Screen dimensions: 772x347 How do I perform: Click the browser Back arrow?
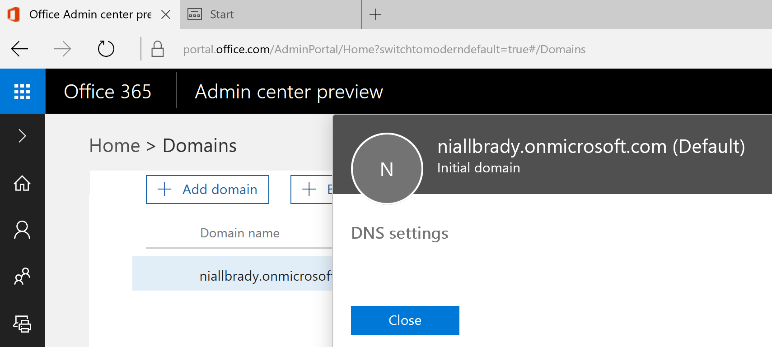[x=19, y=49]
